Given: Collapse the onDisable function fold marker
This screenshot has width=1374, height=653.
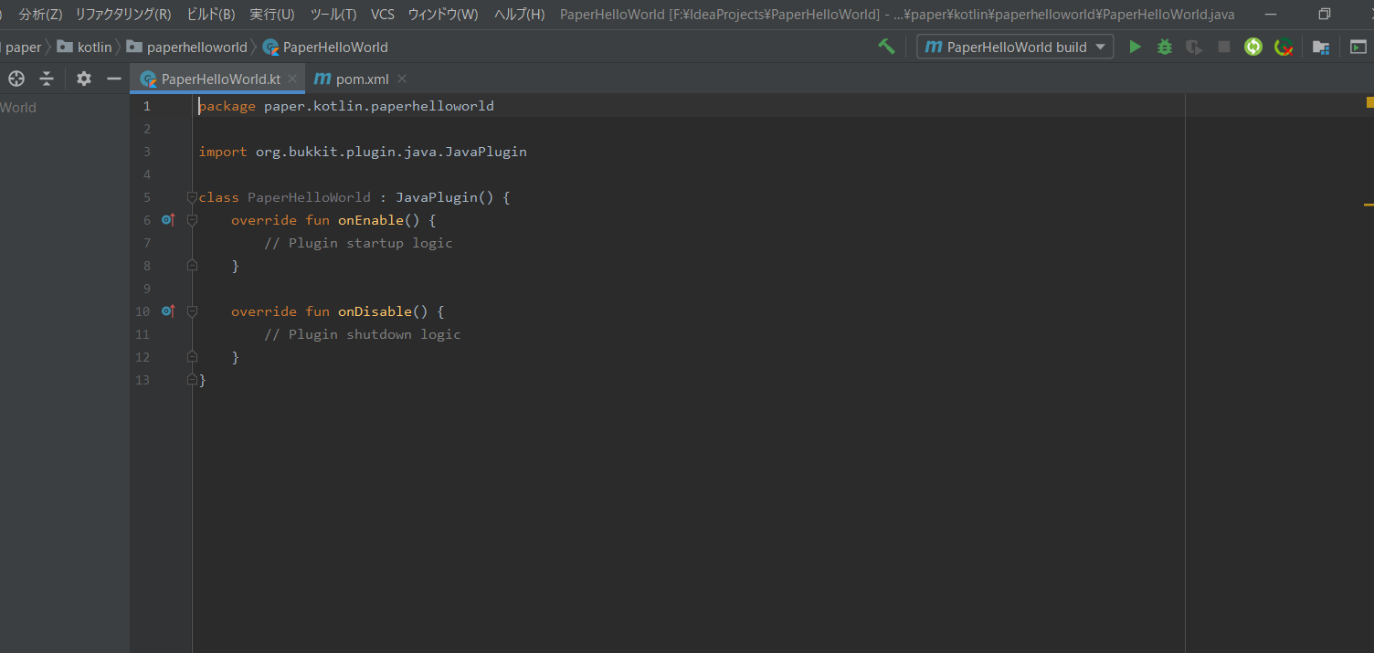Looking at the screenshot, I should [x=192, y=311].
